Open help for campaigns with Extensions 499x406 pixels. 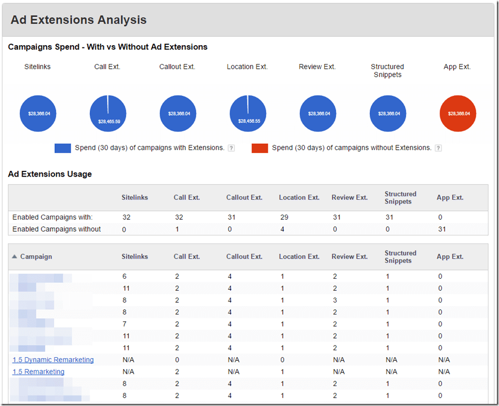point(231,148)
